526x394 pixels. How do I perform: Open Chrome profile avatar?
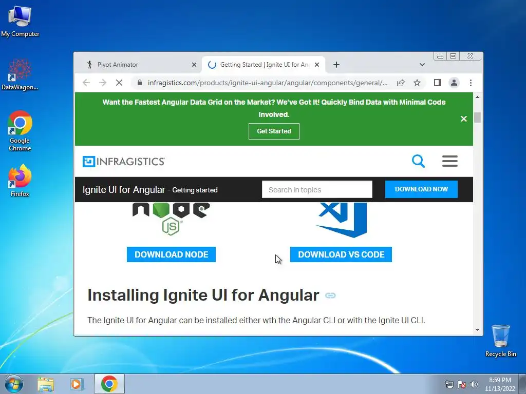point(454,83)
